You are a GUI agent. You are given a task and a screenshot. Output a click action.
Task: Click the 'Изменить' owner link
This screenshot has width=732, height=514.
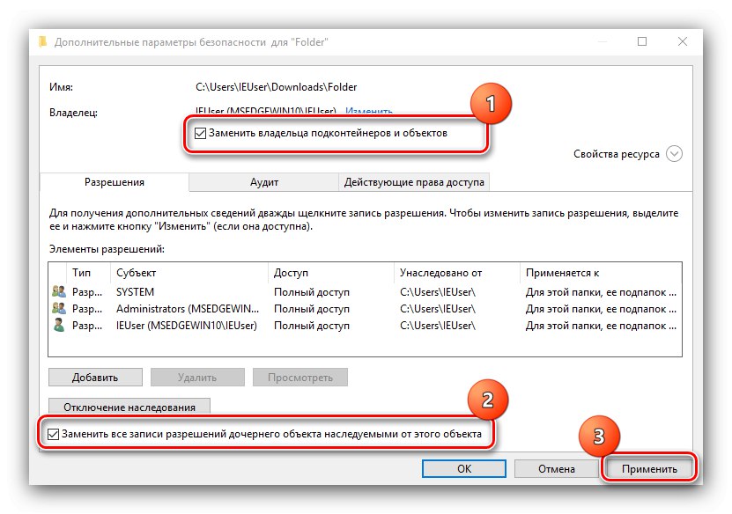369,111
